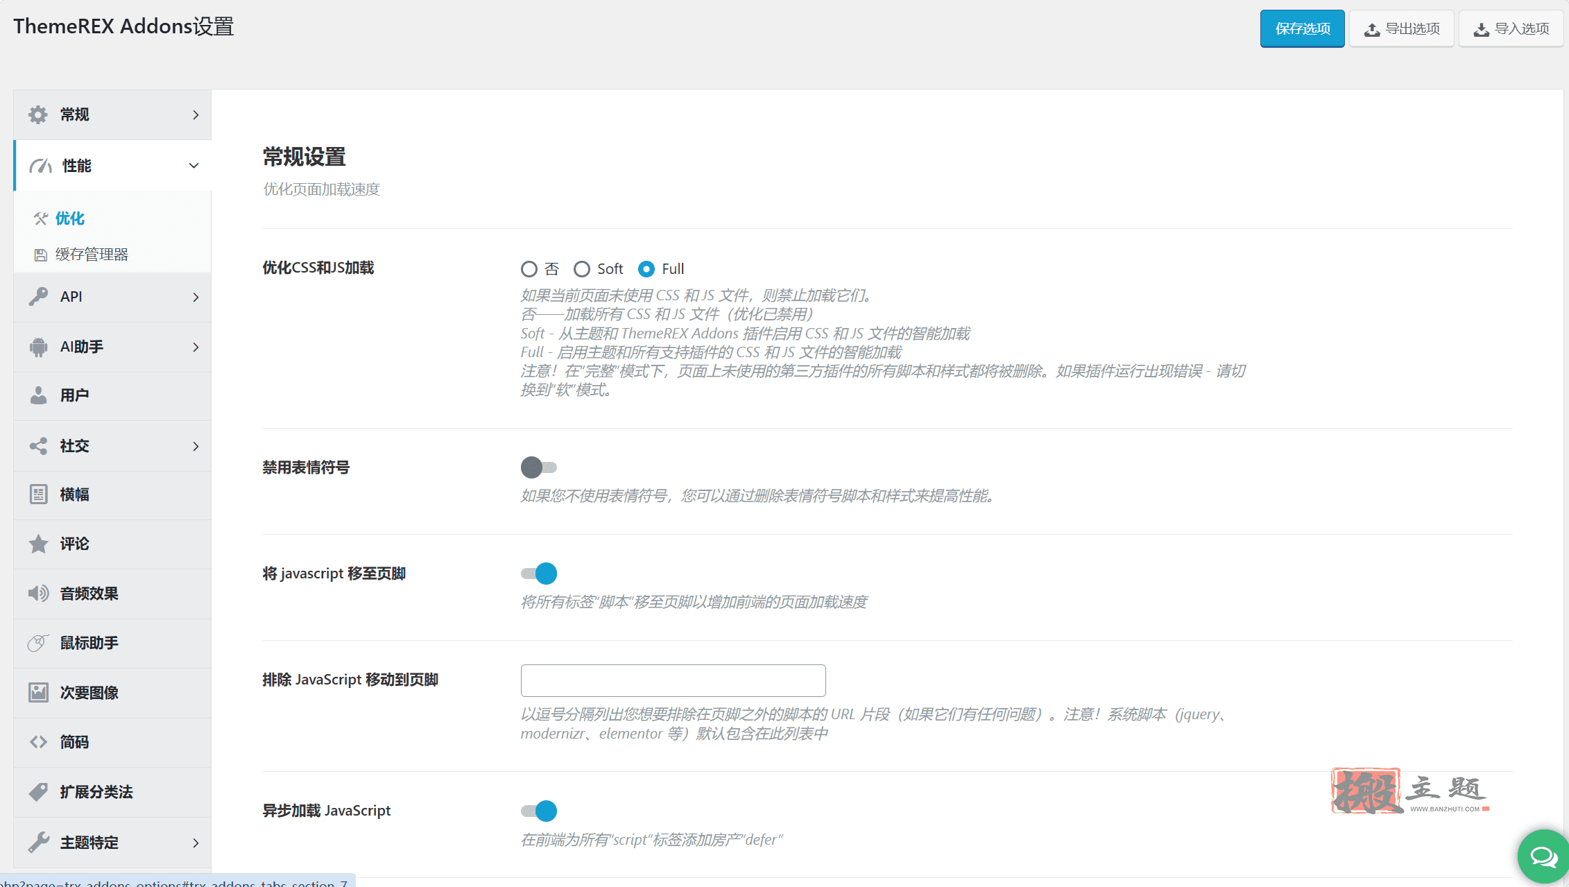The image size is (1569, 887).
Task: Focus the 排除 JavaScript 移动到页脚 text field
Action: (x=673, y=680)
